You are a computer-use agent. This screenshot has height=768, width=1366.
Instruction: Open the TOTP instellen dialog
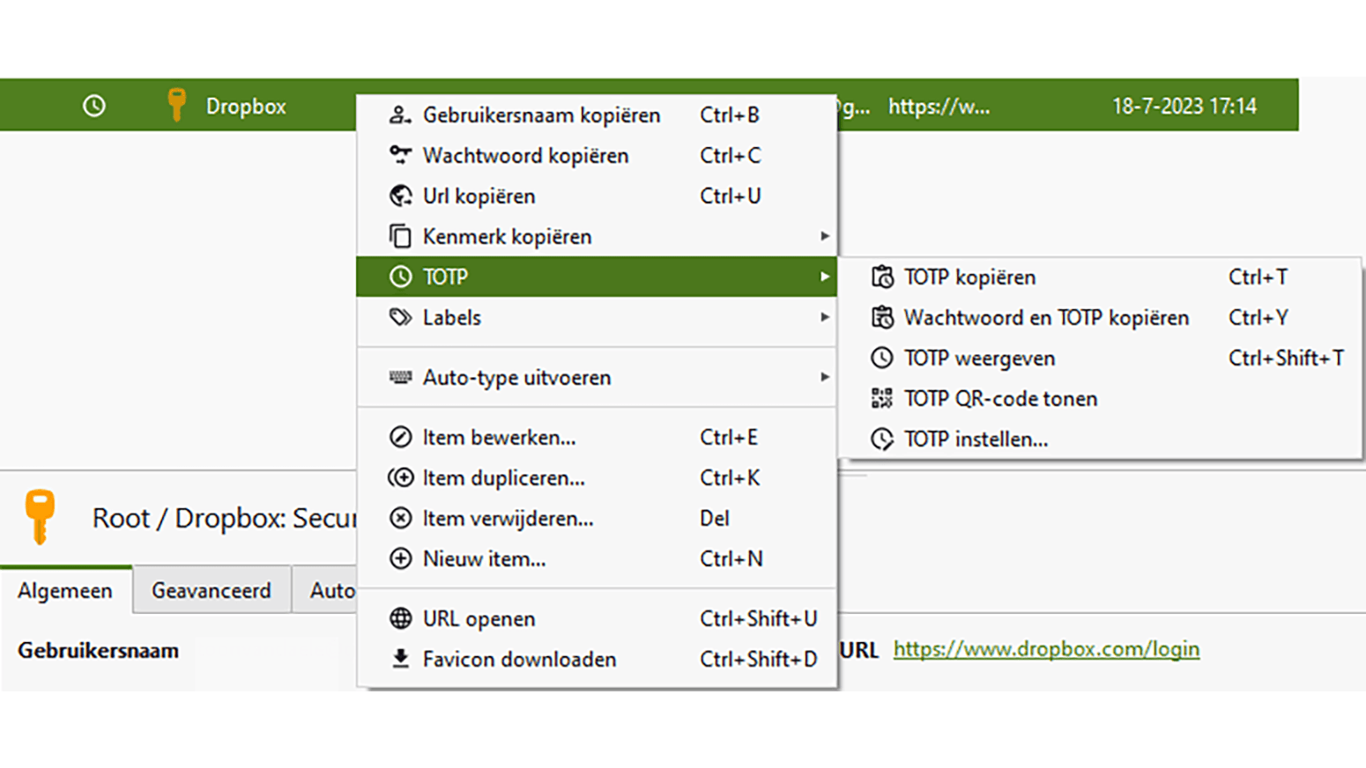click(x=976, y=439)
